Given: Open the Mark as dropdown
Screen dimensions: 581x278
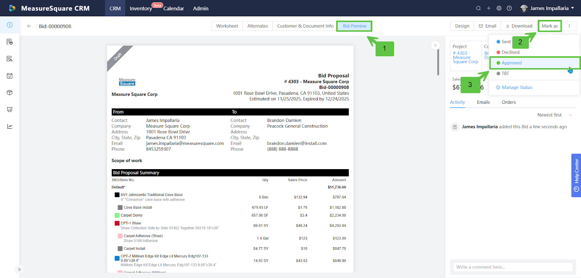Looking at the screenshot, I should (550, 26).
